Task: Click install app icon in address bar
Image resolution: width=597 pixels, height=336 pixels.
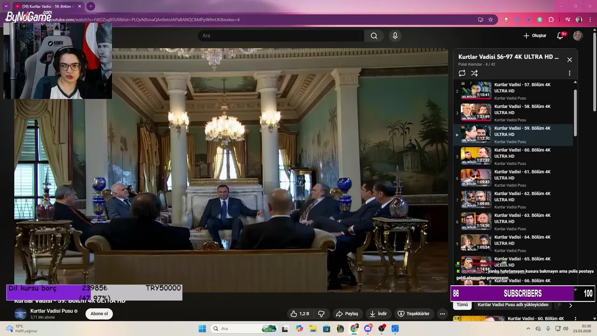Action: [x=480, y=20]
